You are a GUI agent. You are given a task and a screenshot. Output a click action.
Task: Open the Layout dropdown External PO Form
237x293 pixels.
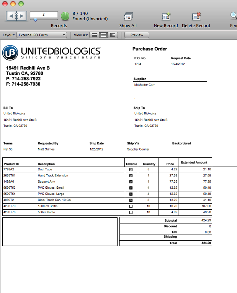pos(42,35)
